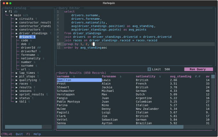This screenshot has width=218, height=137.
Task: Click the forename results column header
Action: (x=109, y=77)
